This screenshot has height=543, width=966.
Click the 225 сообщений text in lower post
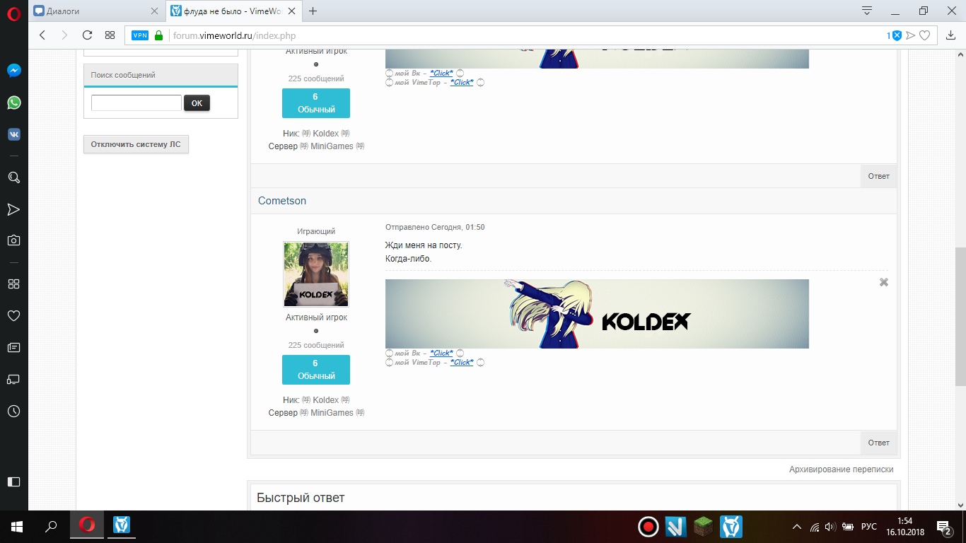(316, 345)
